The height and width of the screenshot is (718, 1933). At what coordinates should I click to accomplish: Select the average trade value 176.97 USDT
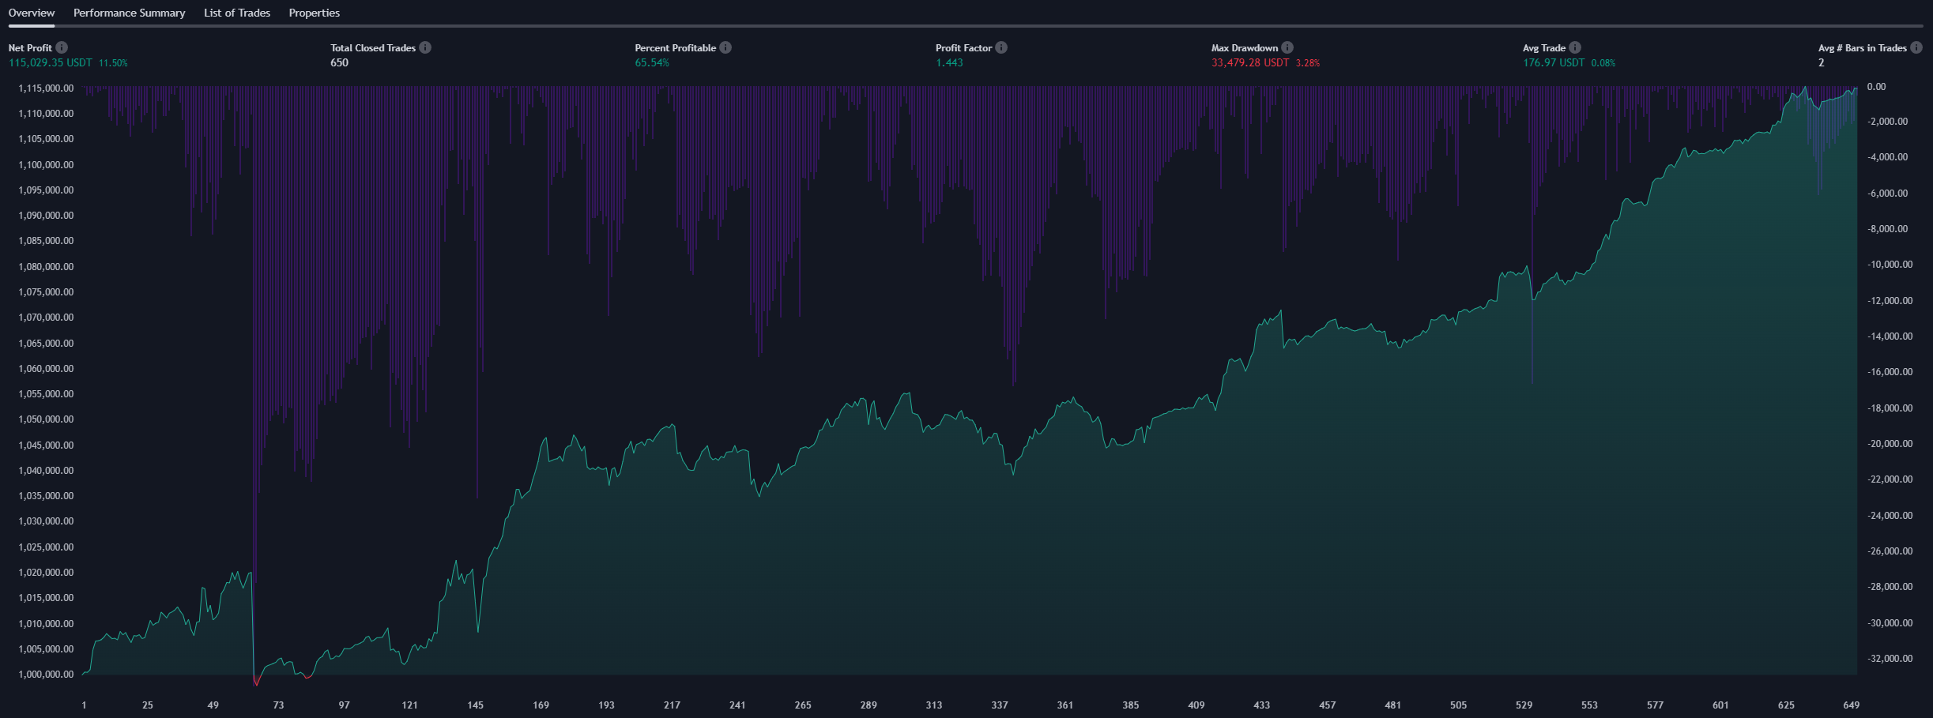[x=1554, y=62]
